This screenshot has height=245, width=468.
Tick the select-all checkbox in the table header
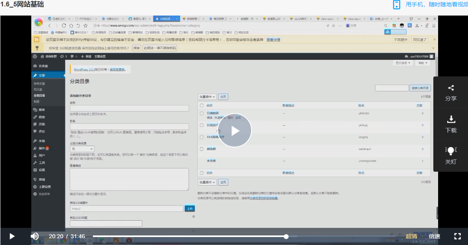click(202, 105)
